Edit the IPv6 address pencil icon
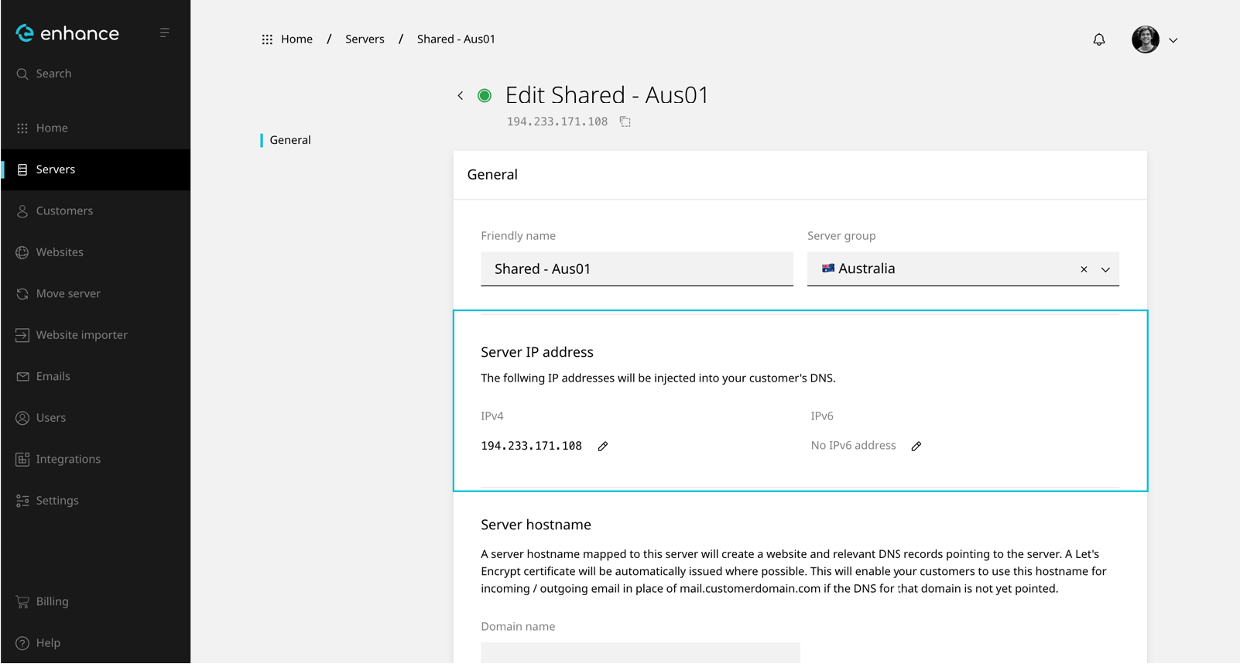This screenshot has height=664, width=1240. (916, 447)
